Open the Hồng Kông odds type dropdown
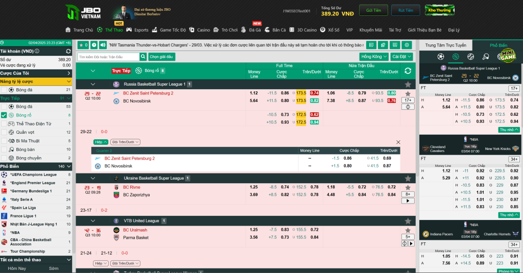This screenshot has height=273, width=523. (x=374, y=57)
